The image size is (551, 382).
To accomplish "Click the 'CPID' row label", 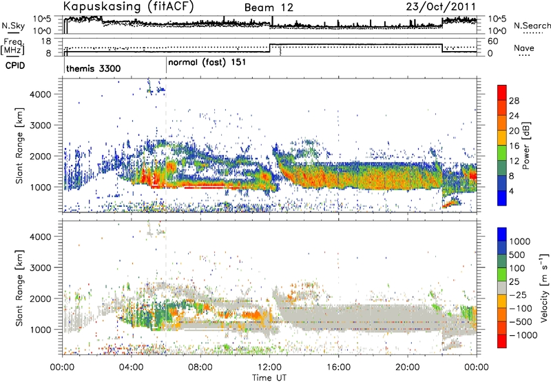I will pyautogui.click(x=15, y=66).
